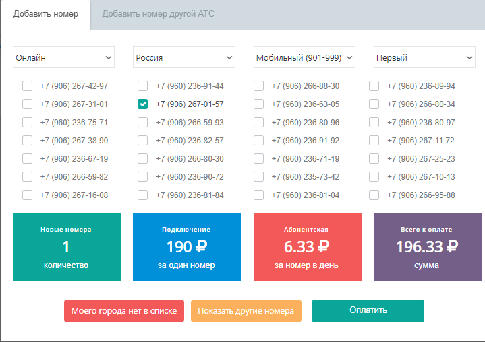The image size is (485, 342).
Task: Click the Подключение 190 ₽ price card
Action: (187, 247)
